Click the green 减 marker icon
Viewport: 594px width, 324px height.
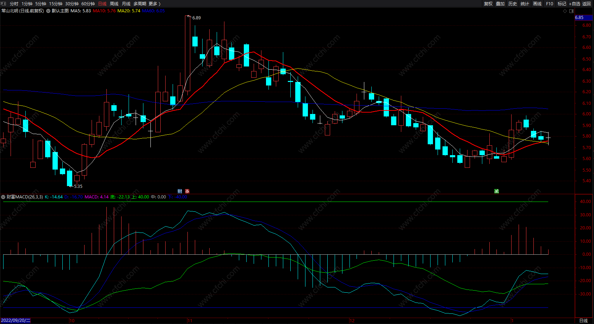coord(496,191)
